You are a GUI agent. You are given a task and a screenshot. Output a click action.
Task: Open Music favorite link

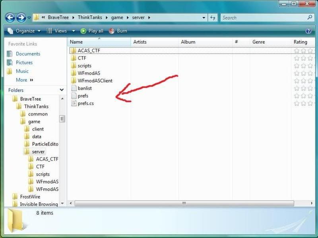click(22, 71)
